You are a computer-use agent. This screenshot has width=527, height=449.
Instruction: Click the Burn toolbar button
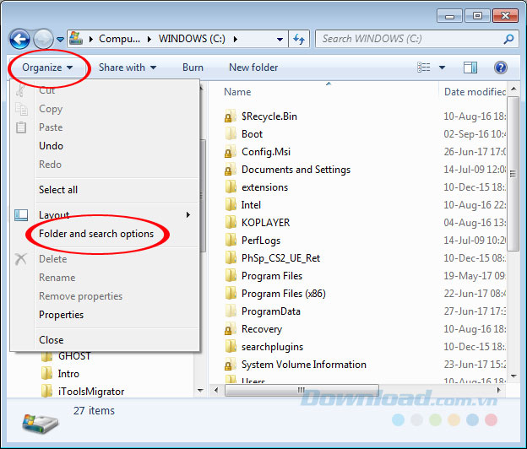coord(193,68)
